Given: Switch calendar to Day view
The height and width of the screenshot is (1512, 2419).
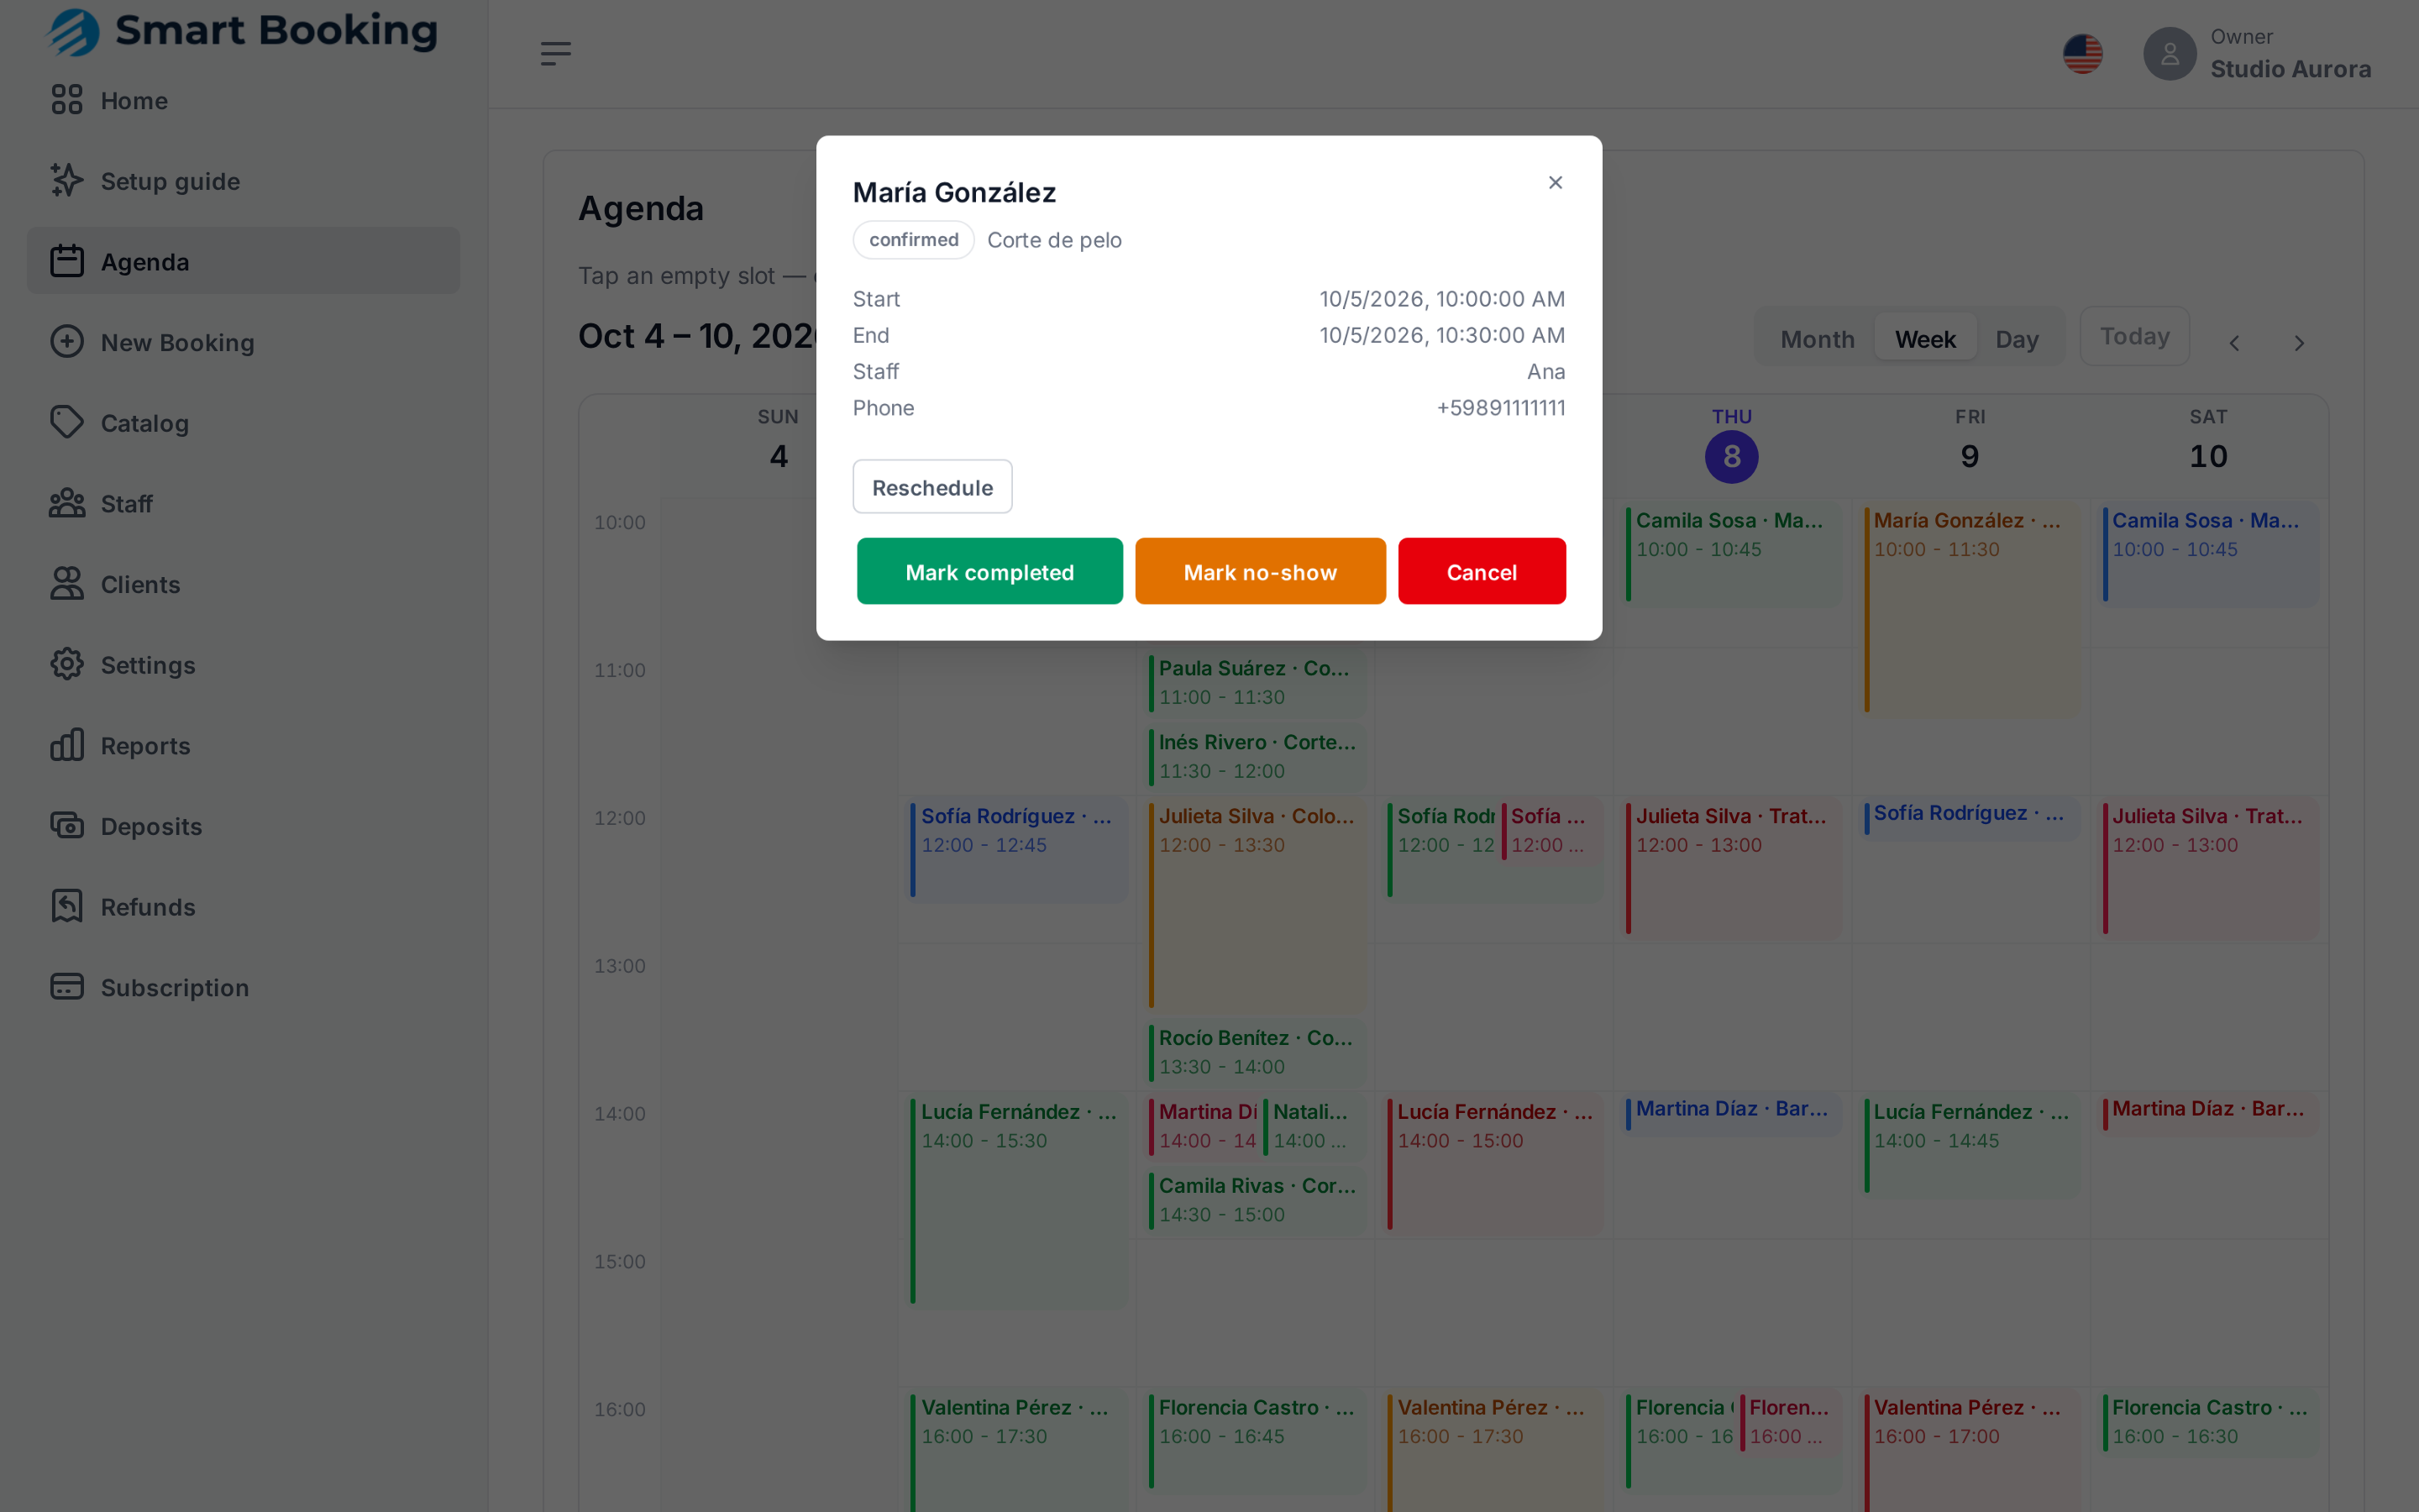Looking at the screenshot, I should click(2018, 339).
